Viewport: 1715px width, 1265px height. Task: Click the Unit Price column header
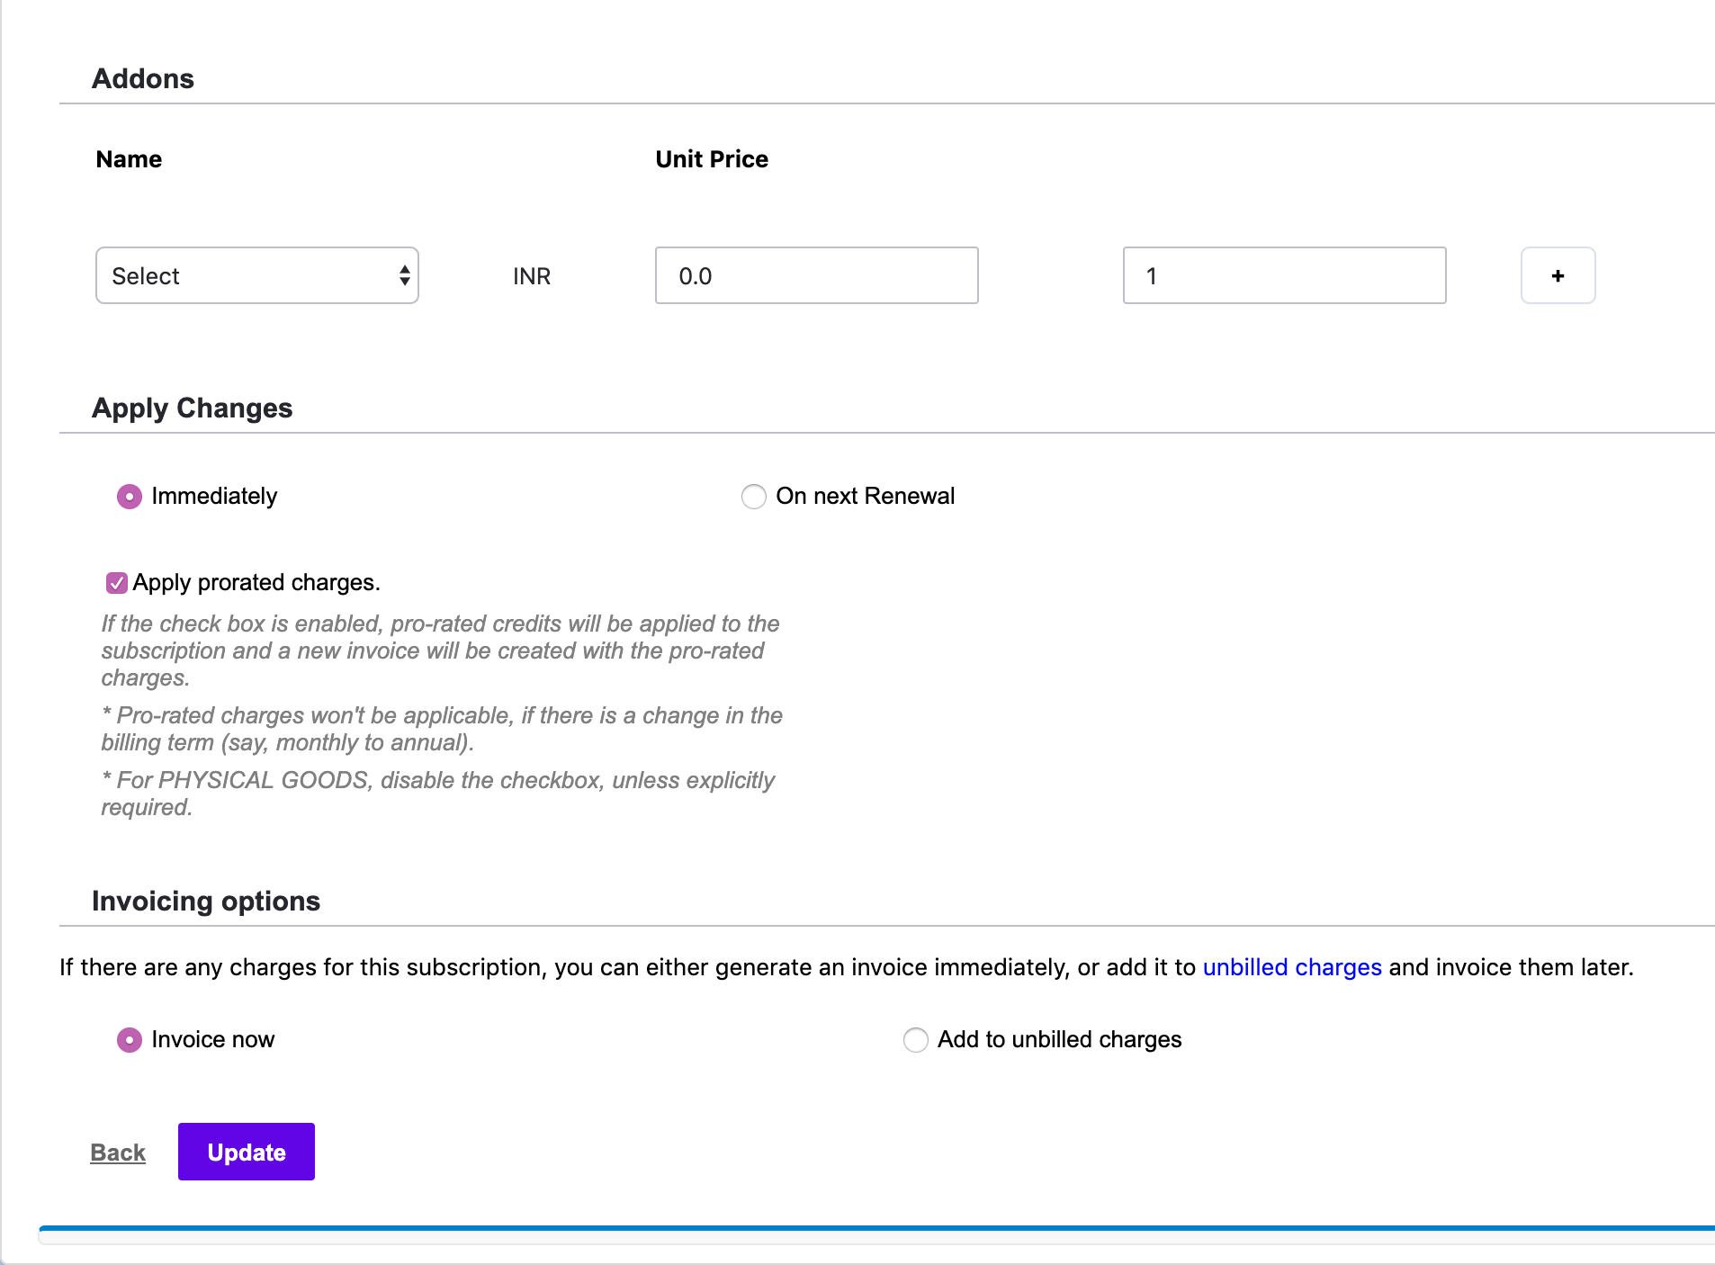point(712,159)
